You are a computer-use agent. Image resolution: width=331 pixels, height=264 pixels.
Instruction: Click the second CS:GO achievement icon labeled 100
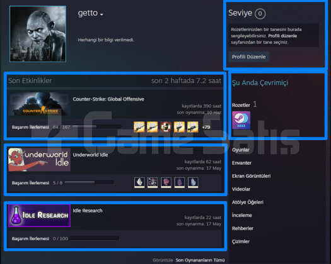[152, 127]
